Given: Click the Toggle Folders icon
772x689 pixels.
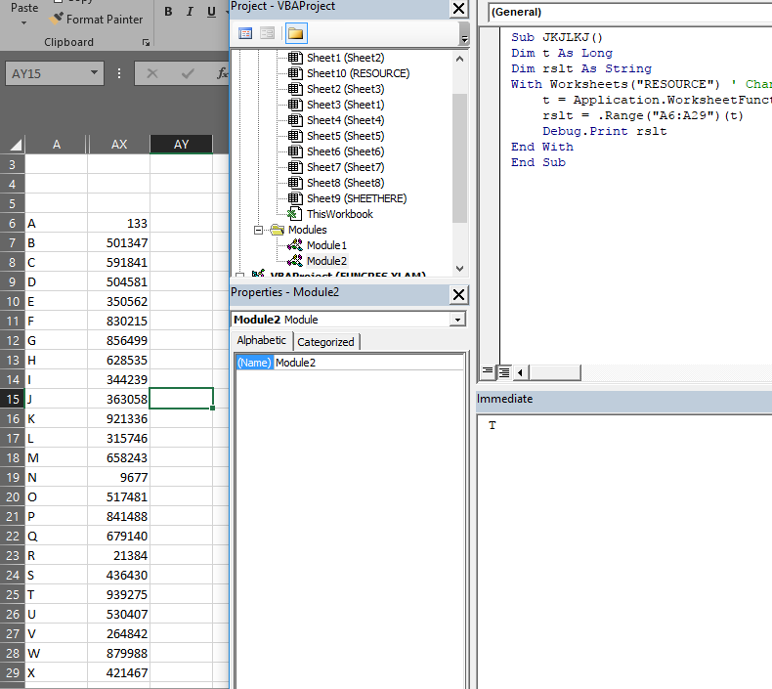Looking at the screenshot, I should pyautogui.click(x=295, y=33).
